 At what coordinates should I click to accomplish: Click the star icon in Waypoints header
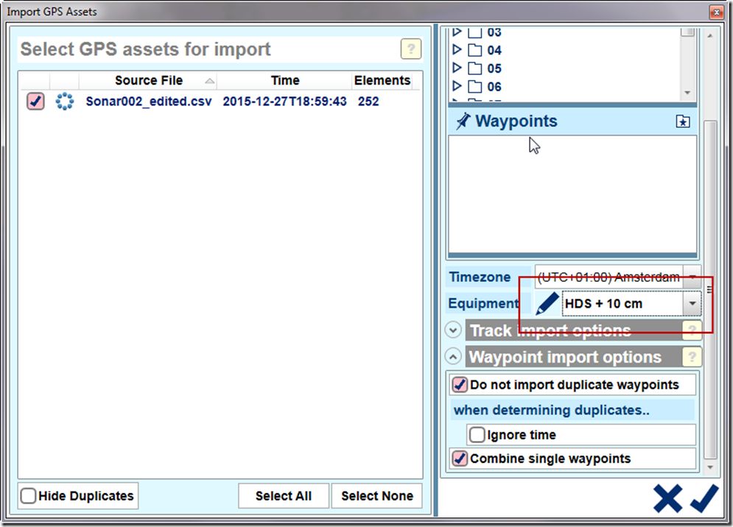click(x=683, y=122)
